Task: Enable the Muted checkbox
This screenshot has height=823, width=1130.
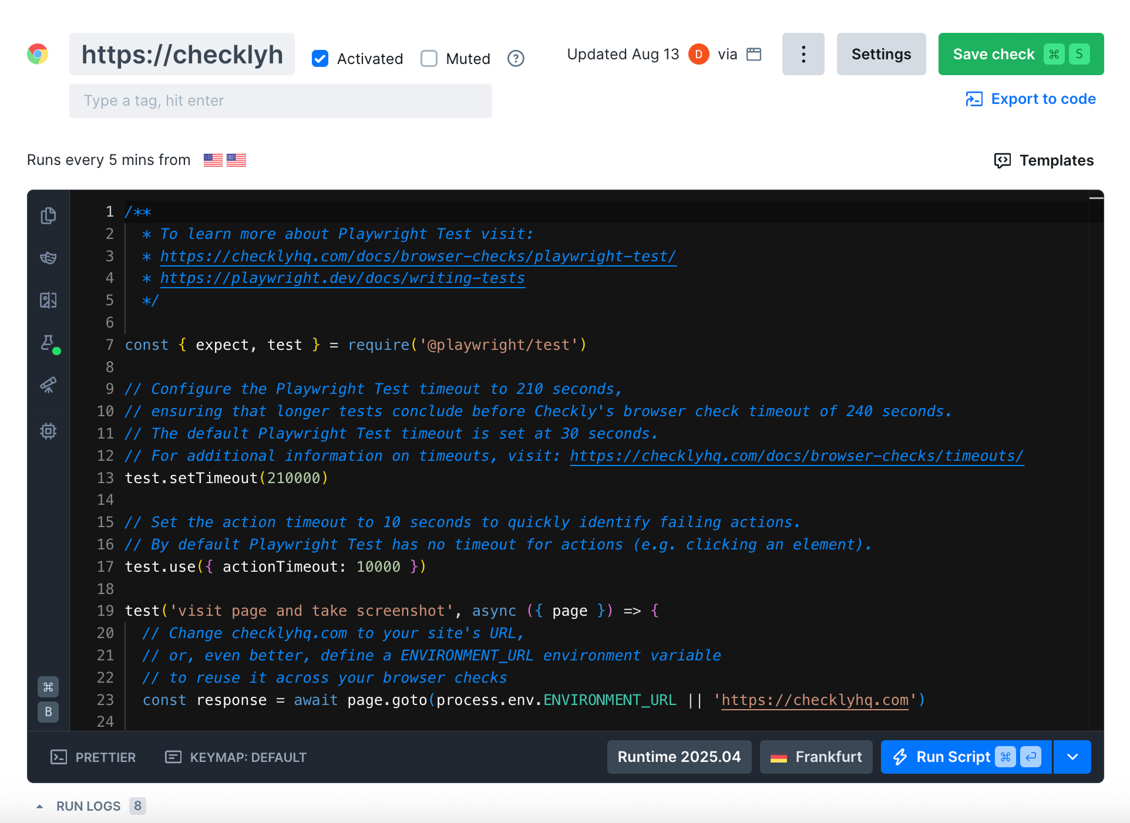Action: 429,58
